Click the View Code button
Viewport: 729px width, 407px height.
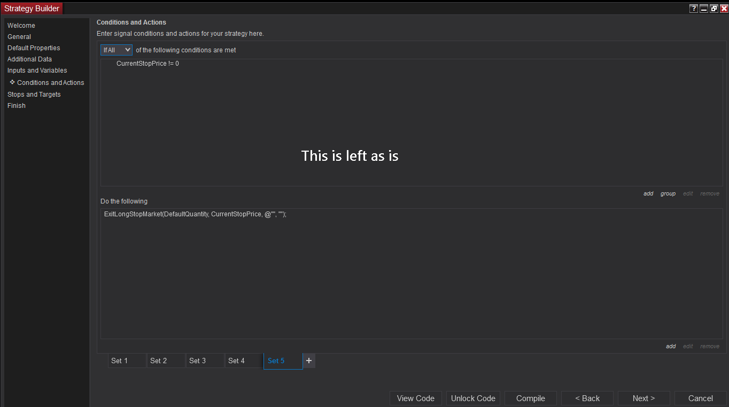pyautogui.click(x=416, y=398)
